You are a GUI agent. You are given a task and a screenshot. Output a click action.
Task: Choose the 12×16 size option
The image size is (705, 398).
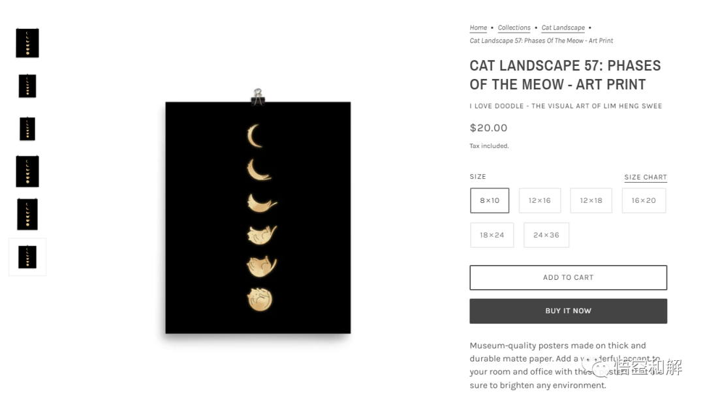540,200
